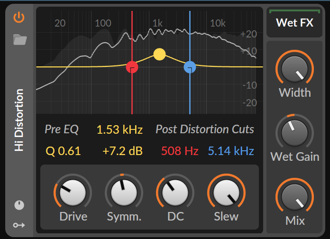330x239 pixels.
Task: Toggle the Hi Distortion device power button
Action: [x=19, y=17]
